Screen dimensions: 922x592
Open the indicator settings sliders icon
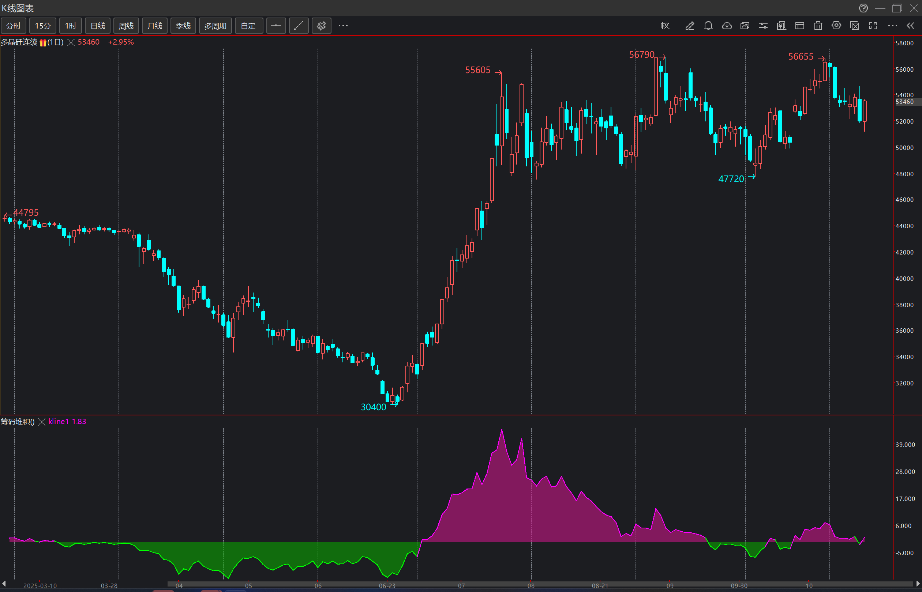tap(763, 26)
